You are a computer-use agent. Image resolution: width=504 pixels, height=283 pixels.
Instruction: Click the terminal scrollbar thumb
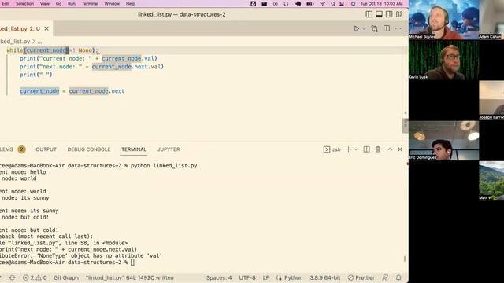405,259
